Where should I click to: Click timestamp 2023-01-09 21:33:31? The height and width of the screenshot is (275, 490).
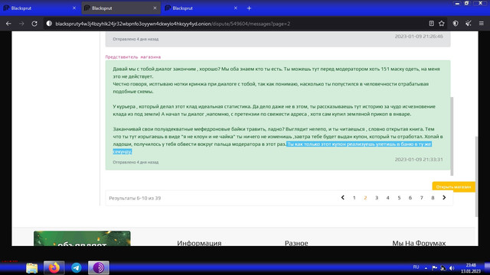click(419, 160)
